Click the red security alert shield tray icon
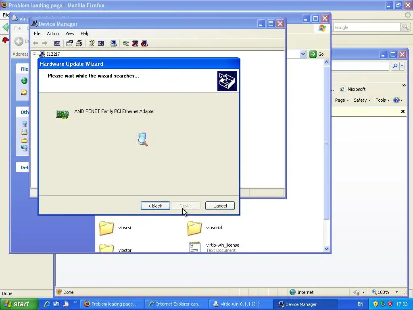Screen dimensions: 413x310 point(390,304)
